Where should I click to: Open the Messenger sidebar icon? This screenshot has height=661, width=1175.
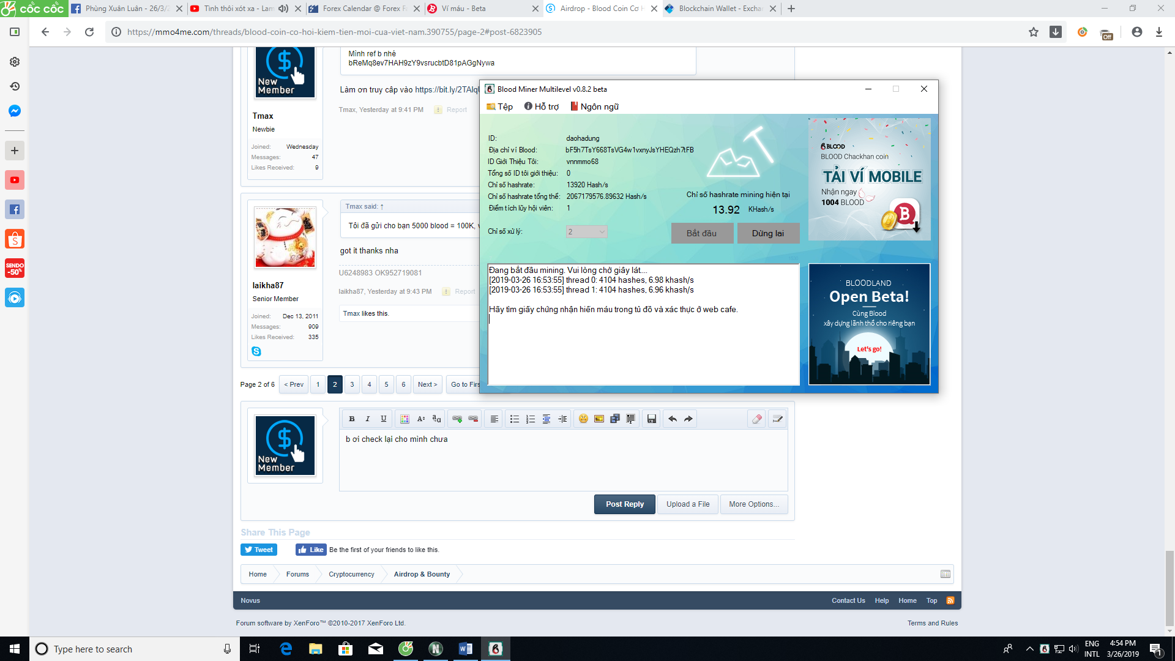[15, 111]
